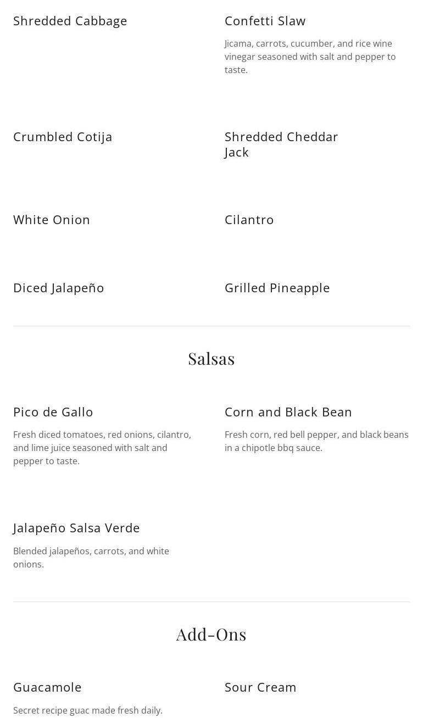Choose Shredded Cheddar Jack item
Image resolution: width=423 pixels, height=718 pixels.
[x=281, y=144]
